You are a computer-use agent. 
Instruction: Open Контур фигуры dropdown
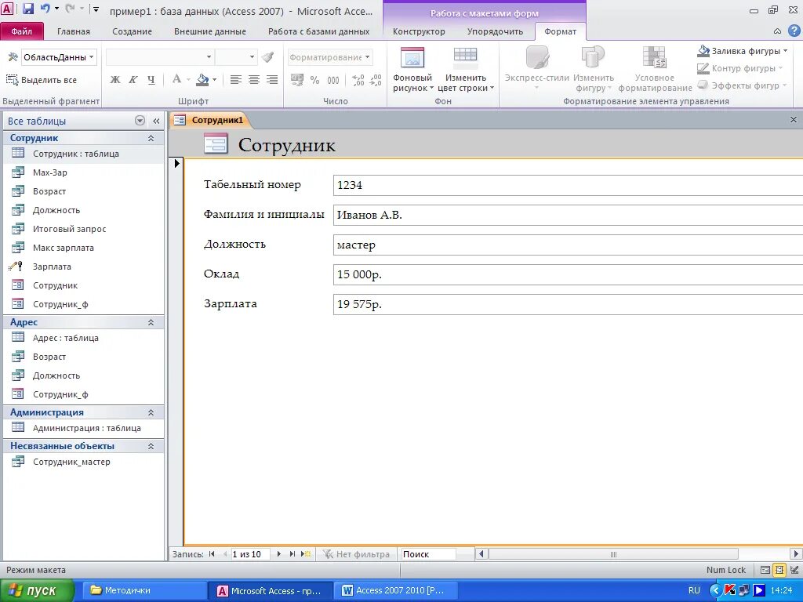click(740, 68)
